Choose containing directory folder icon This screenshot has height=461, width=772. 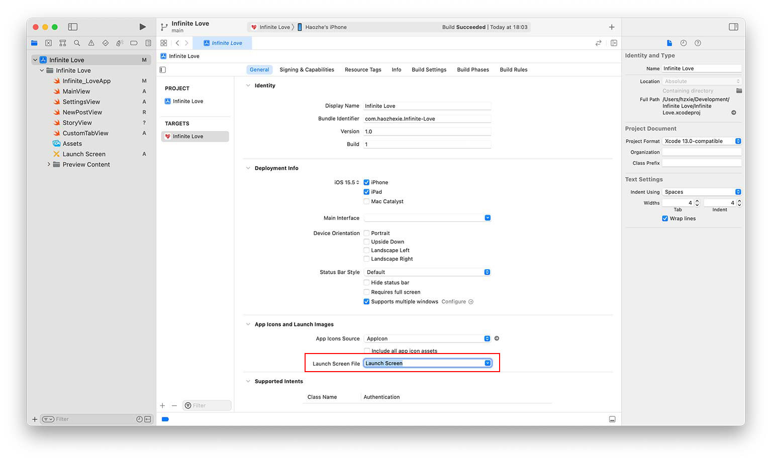coord(739,91)
